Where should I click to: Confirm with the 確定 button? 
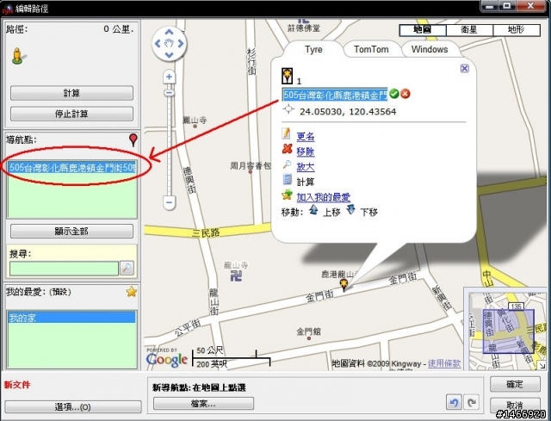[x=515, y=385]
